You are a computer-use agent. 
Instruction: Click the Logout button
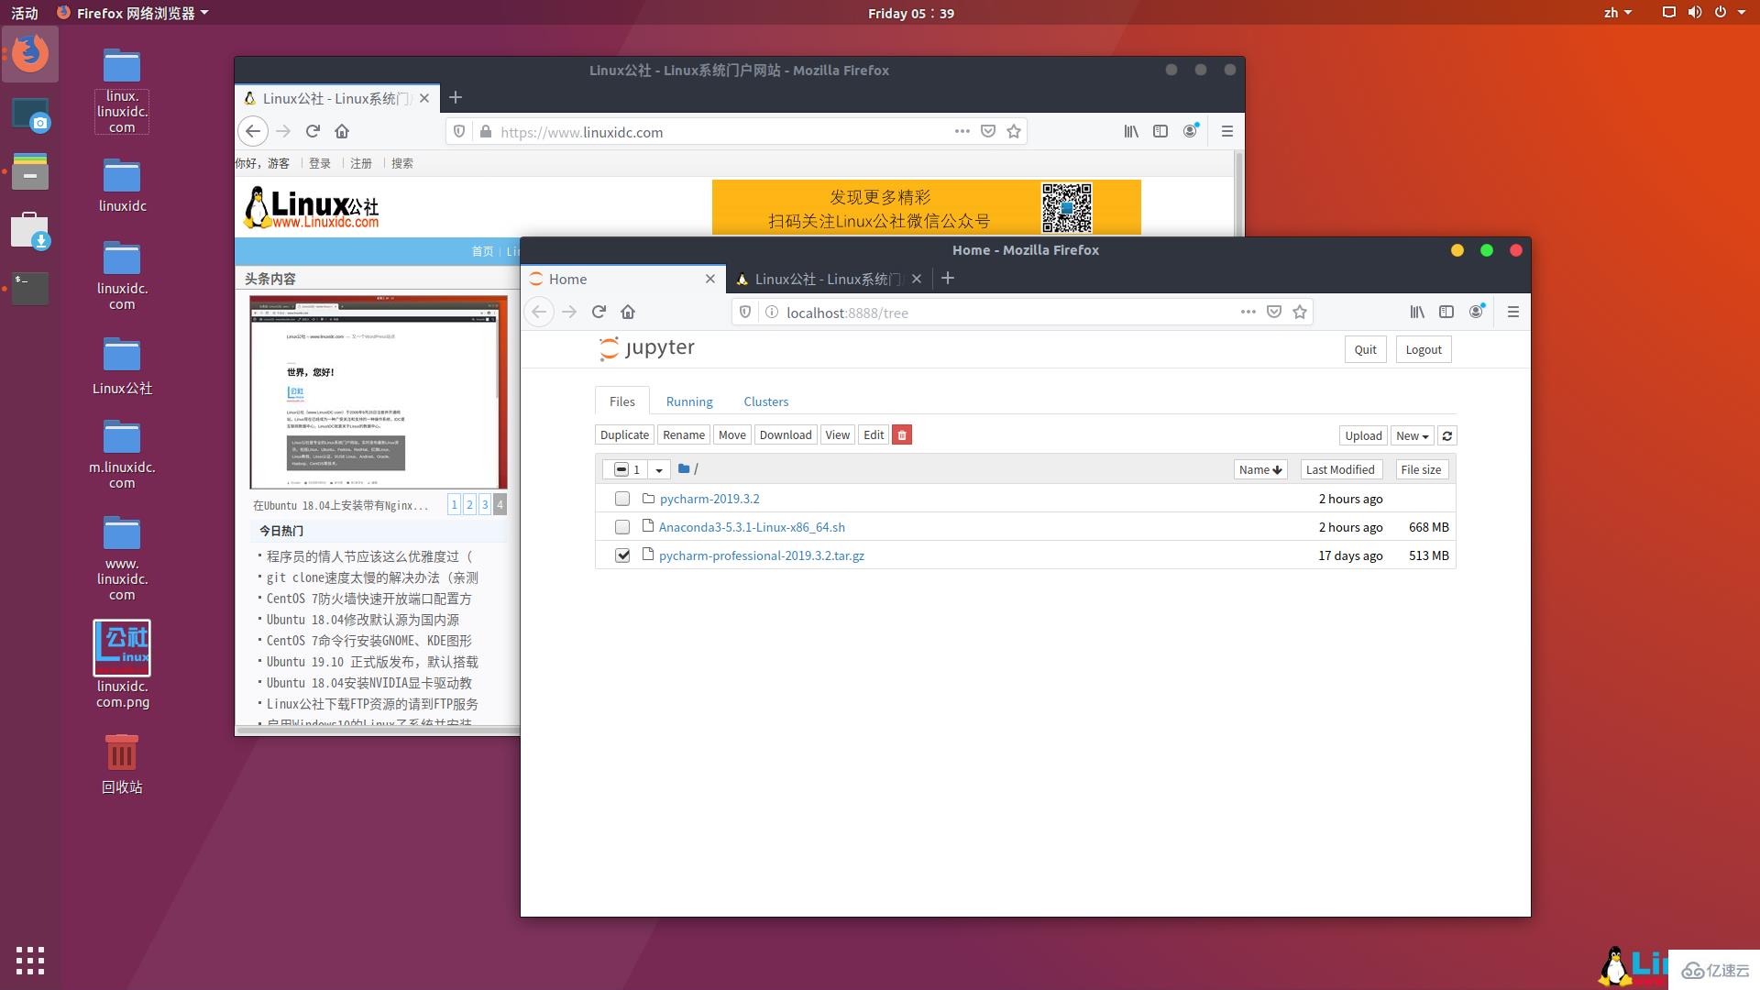tap(1424, 349)
